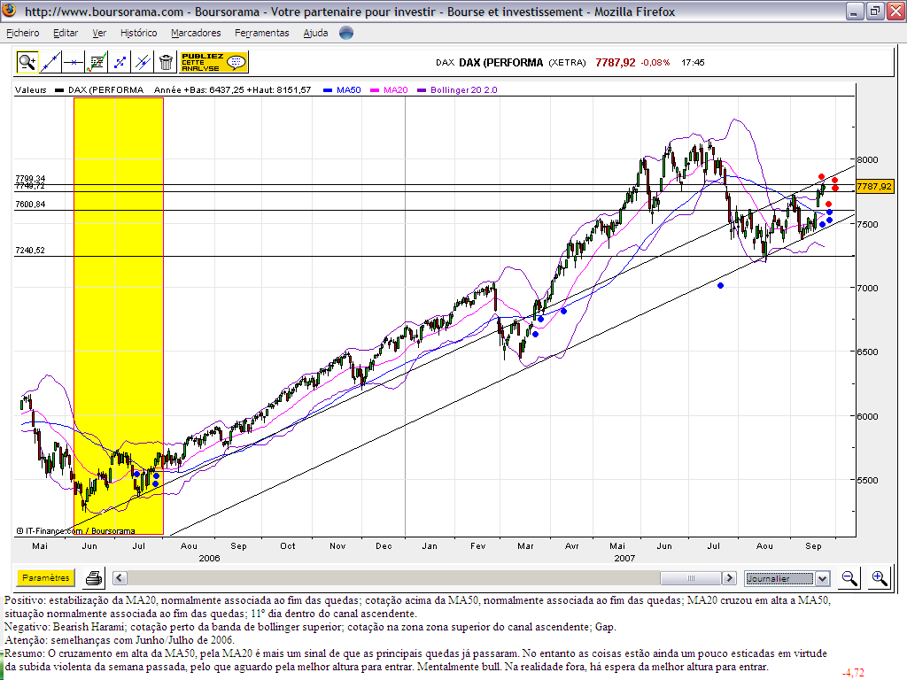Open the Paramètres settings button
Viewport: 907px width, 680px height.
pyautogui.click(x=46, y=577)
